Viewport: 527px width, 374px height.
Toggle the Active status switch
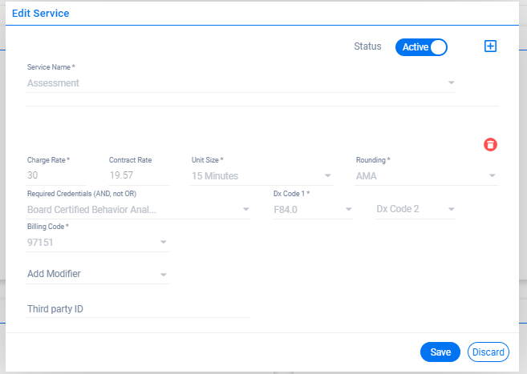(x=421, y=47)
